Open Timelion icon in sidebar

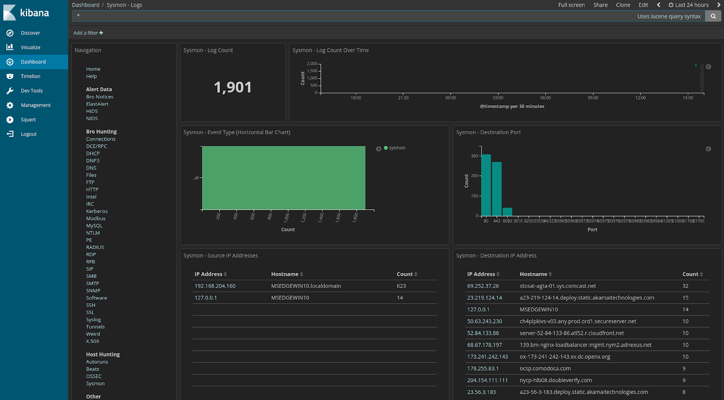pyautogui.click(x=10, y=76)
